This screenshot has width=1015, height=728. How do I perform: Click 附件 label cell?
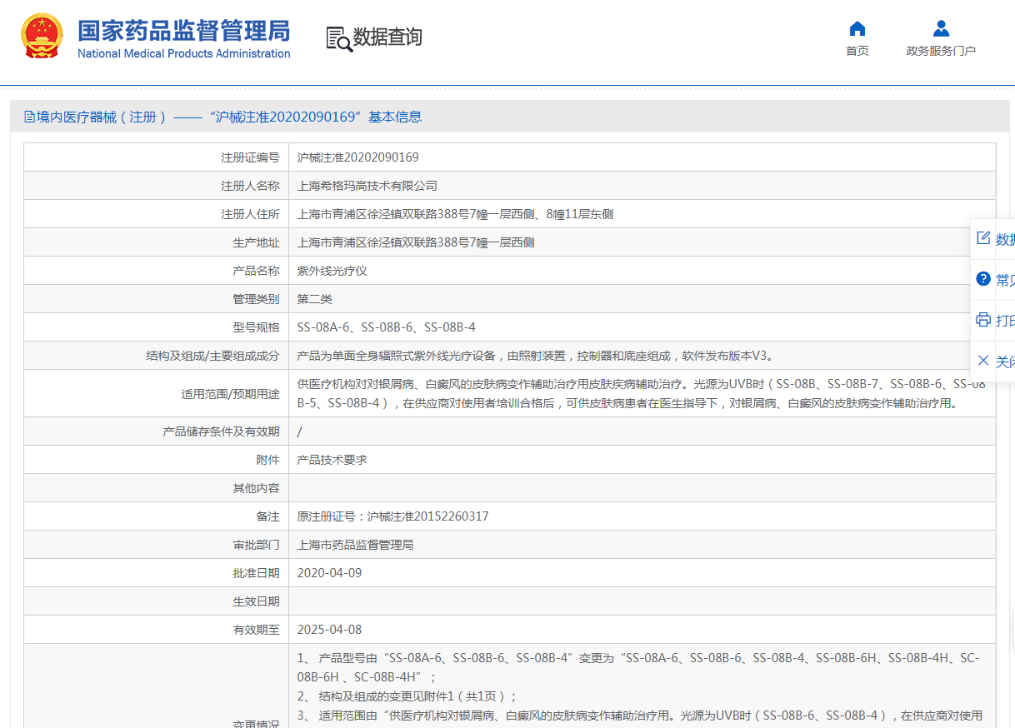coord(156,460)
